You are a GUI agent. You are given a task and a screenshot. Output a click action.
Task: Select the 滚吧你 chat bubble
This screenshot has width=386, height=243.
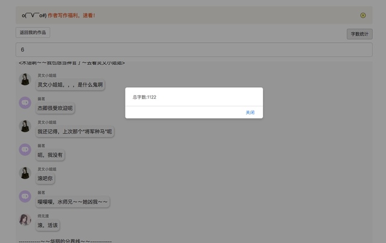pyautogui.click(x=46, y=179)
